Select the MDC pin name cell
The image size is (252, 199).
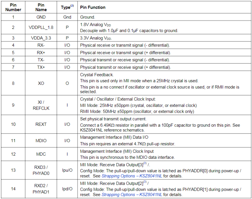pyautogui.click(x=41, y=154)
